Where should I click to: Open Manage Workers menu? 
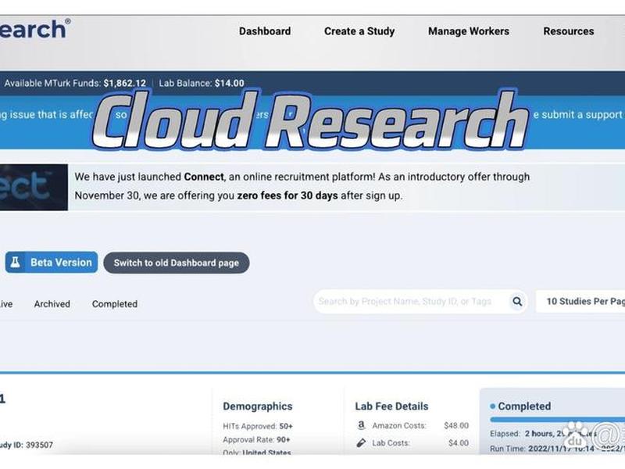click(x=468, y=31)
